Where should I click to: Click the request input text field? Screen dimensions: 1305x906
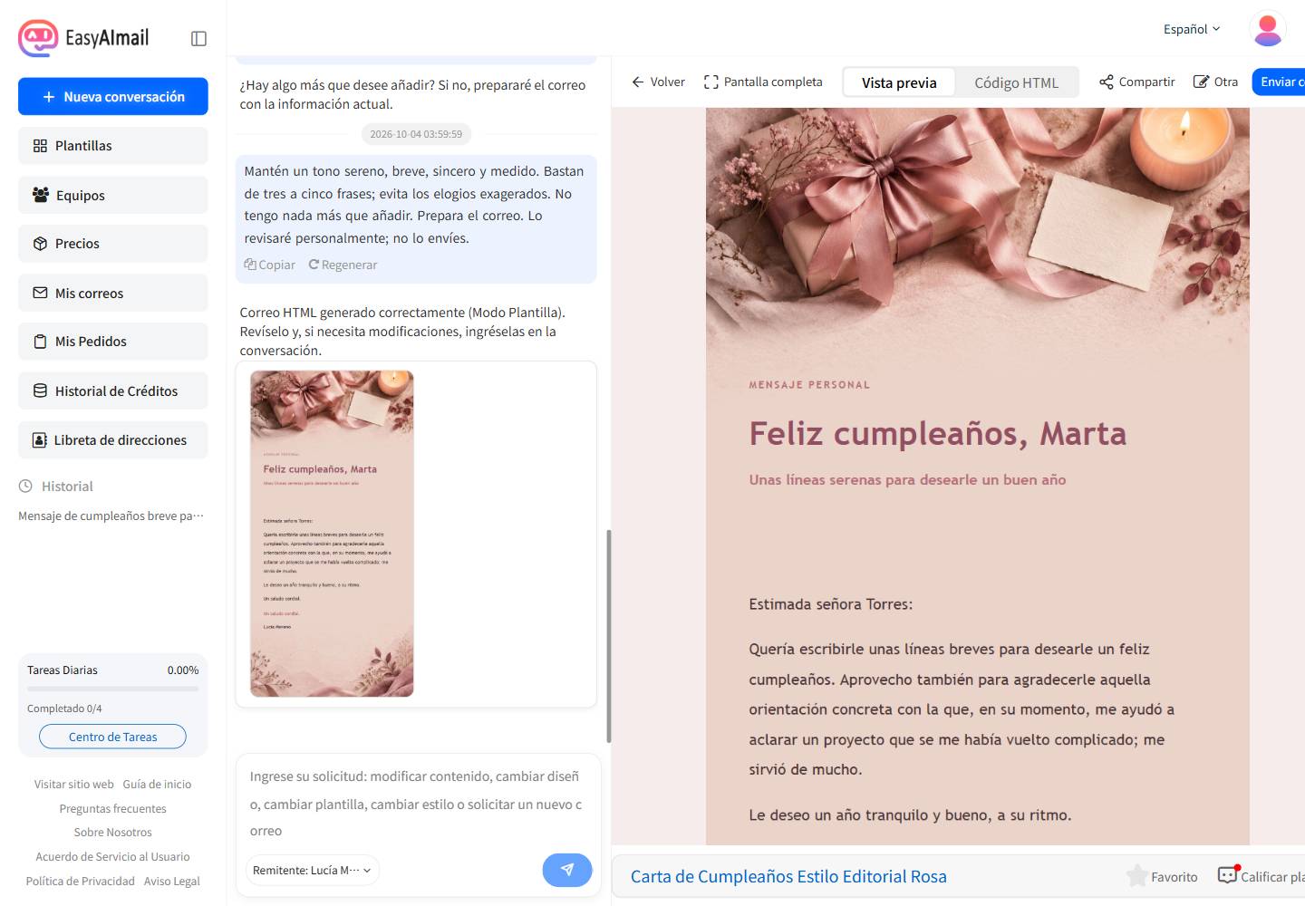418,804
